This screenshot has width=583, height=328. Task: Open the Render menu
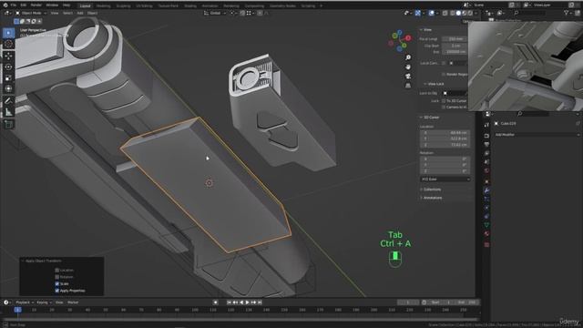tap(36, 5)
